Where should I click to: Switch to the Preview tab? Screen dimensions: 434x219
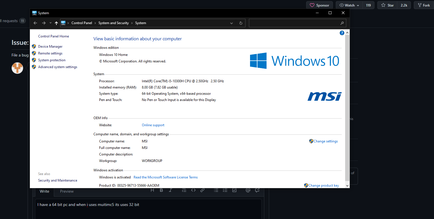pos(67,191)
